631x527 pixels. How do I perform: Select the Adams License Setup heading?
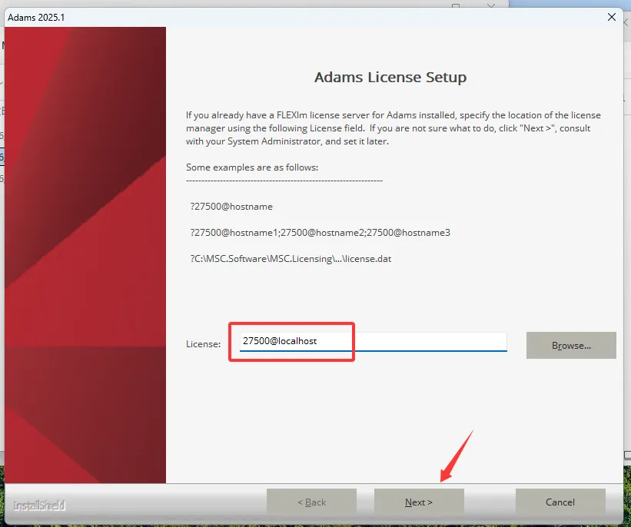pos(390,77)
